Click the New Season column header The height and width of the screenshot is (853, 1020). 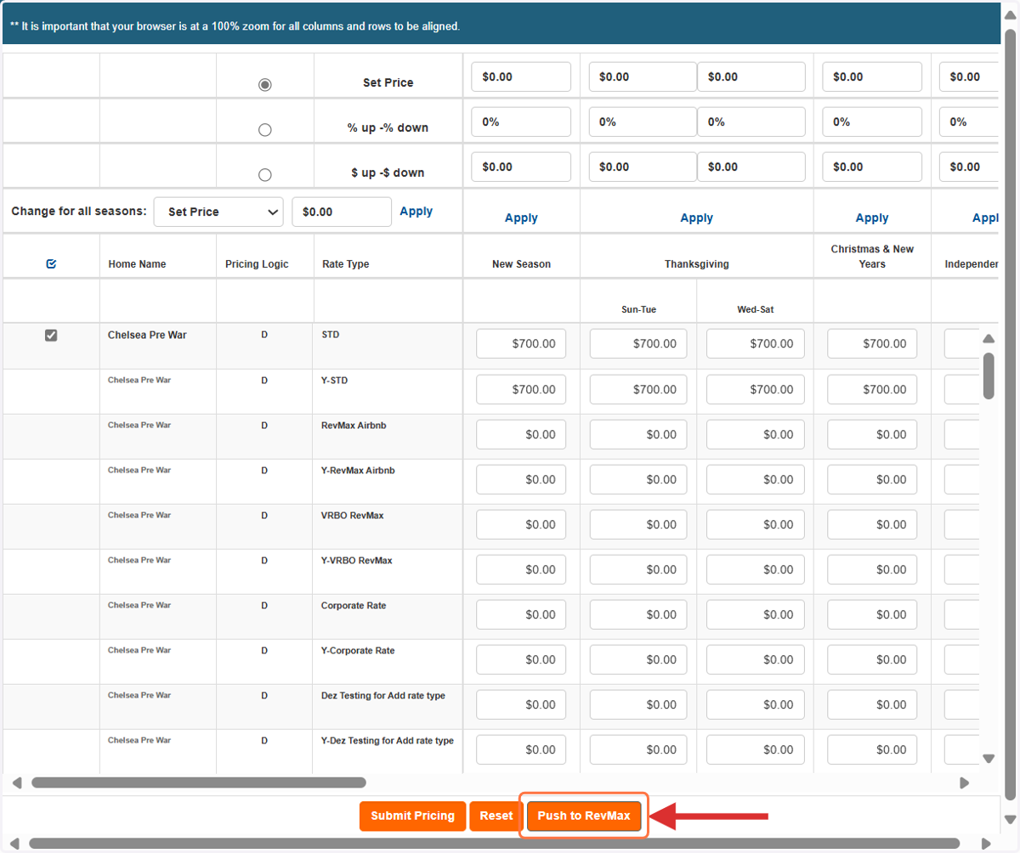coord(521,264)
